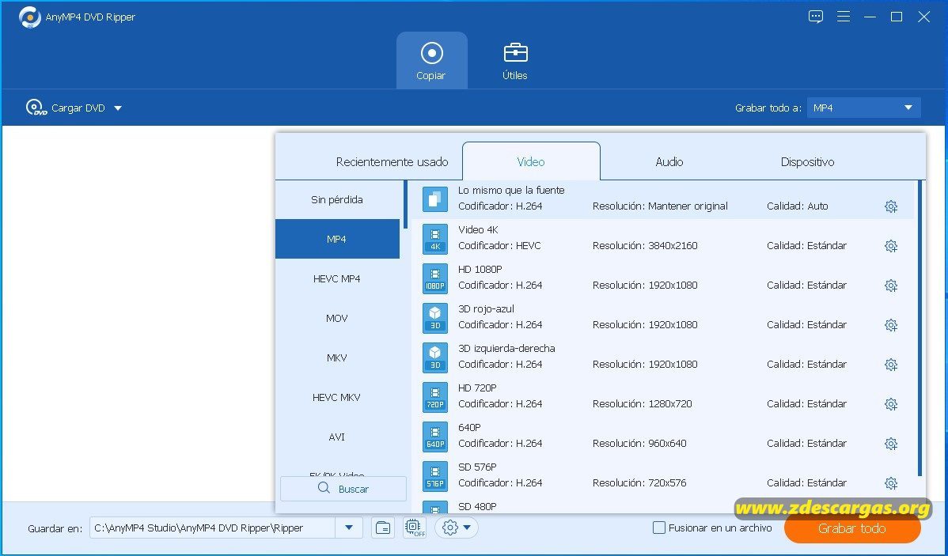The height and width of the screenshot is (556, 948).
Task: Select the Dispositivo format tab
Action: (807, 162)
